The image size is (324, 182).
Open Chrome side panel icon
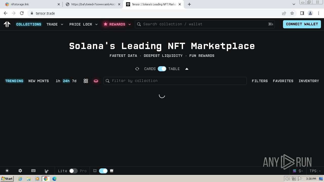click(302, 13)
